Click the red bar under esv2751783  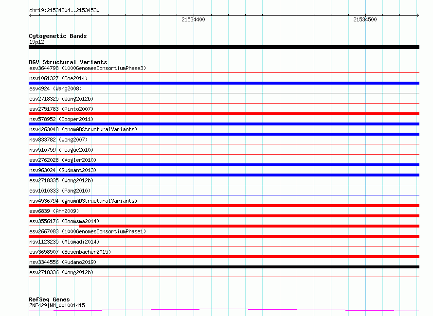pyautogui.click(x=224, y=114)
